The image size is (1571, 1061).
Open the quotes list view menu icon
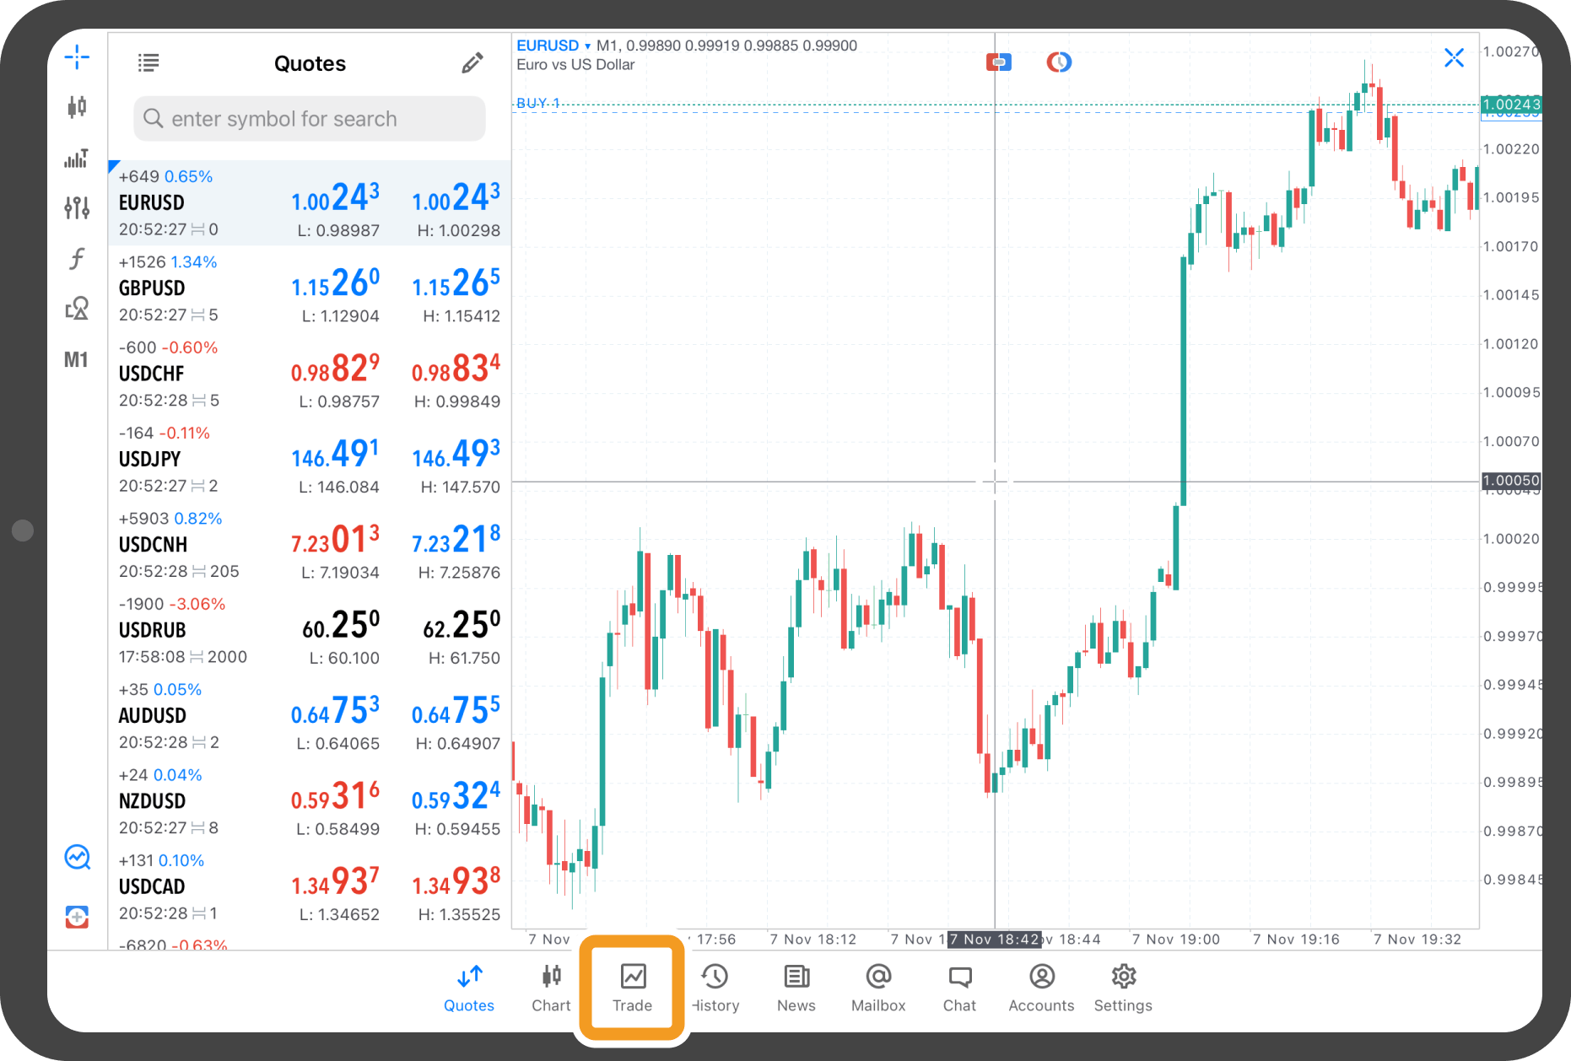148,63
